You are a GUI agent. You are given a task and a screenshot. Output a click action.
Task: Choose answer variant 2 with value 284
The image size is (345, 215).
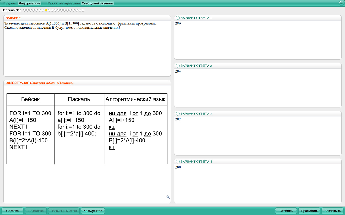pyautogui.click(x=178, y=66)
